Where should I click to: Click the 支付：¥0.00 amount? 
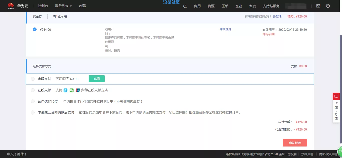pyautogui.click(x=299, y=66)
